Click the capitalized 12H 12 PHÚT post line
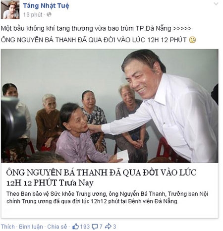Image resolution: width=223 pixels, height=231 pixels. click(94, 40)
